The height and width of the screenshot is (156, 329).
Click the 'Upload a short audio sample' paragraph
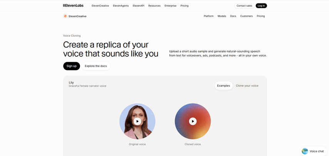218,54
